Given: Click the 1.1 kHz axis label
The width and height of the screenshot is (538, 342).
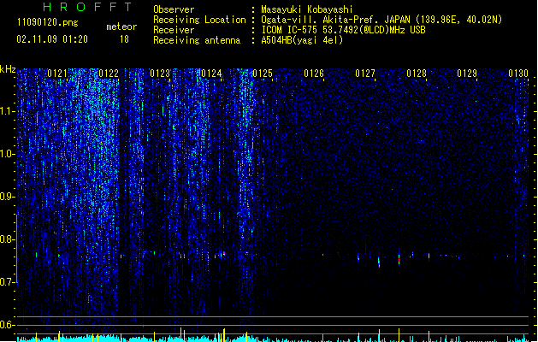Looking at the screenshot, I should point(7,111).
